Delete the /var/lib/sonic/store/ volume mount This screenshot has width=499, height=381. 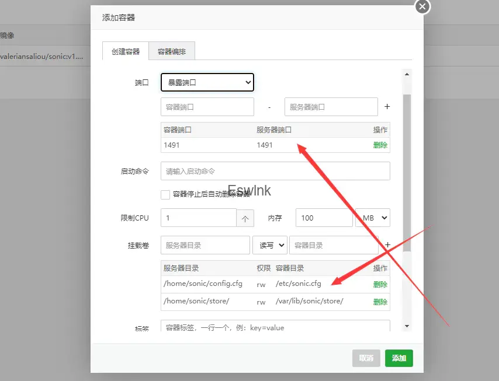coord(380,302)
